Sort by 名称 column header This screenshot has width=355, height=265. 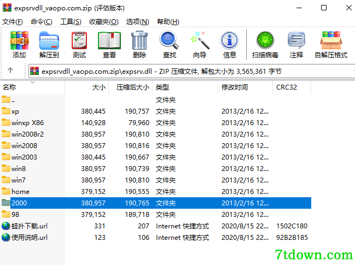pyautogui.click(x=32, y=87)
